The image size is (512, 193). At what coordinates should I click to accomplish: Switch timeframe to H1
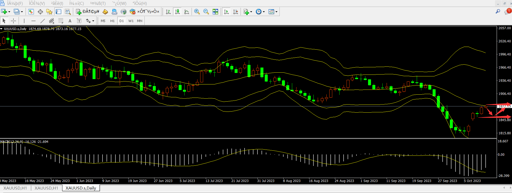[112, 21]
